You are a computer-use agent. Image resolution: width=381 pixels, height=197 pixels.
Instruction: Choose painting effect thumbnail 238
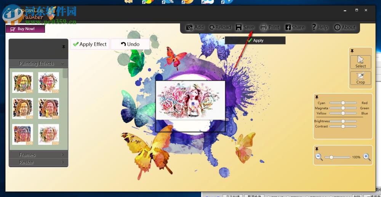22,135
